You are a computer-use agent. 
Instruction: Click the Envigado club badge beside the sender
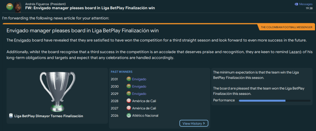click(10, 6)
